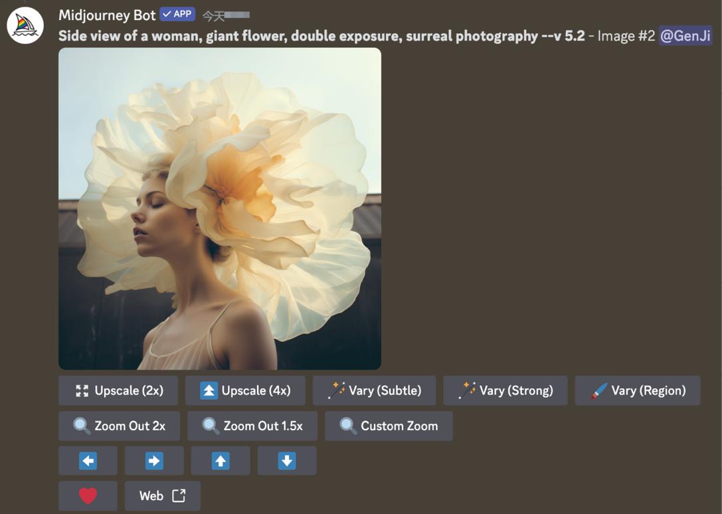The image size is (722, 514).
Task: Open the generated woman flower image
Action: click(x=220, y=209)
